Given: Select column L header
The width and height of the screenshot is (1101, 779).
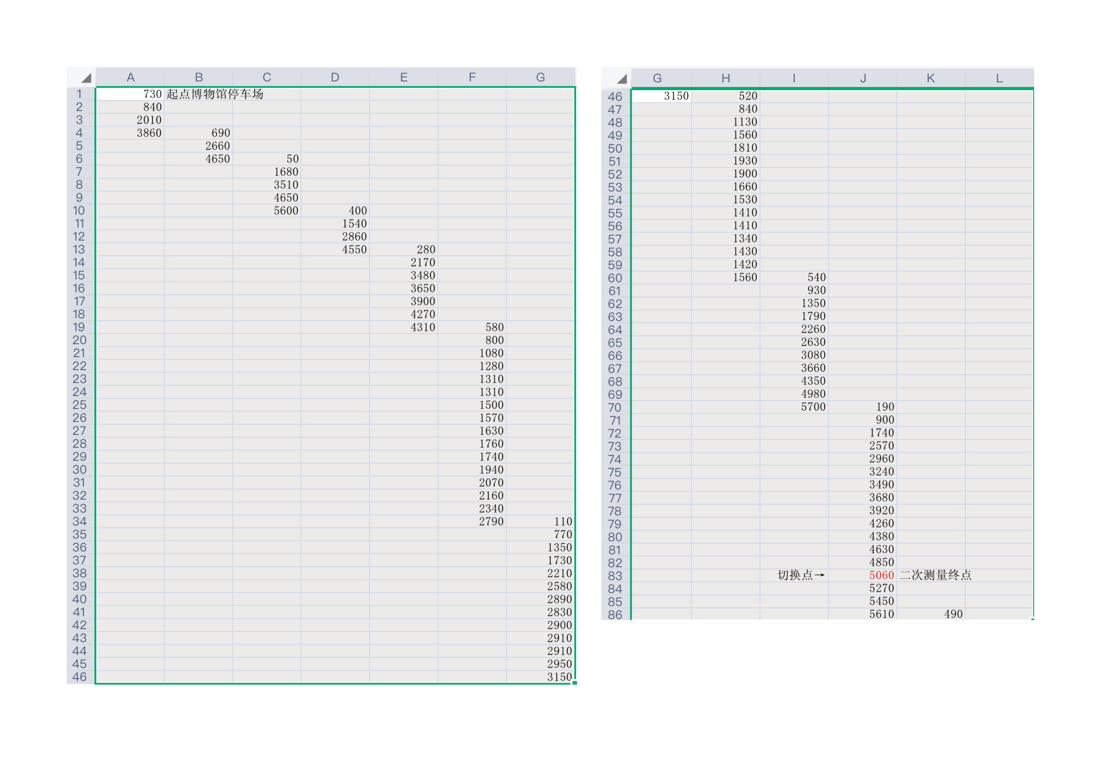Looking at the screenshot, I should click(x=999, y=78).
